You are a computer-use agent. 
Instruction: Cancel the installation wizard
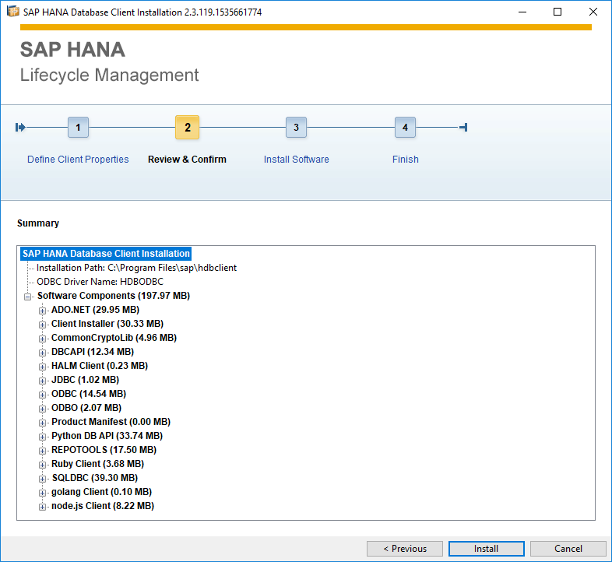click(x=568, y=549)
